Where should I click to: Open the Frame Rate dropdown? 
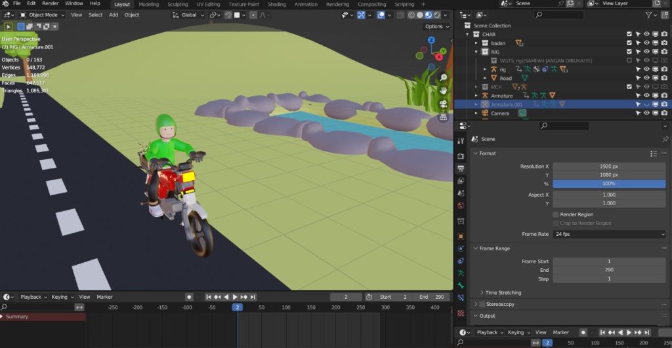point(609,234)
